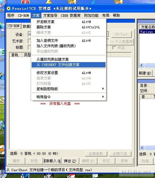Image resolution: width=155 pixels, height=178 pixels.
Task: Click 从 CUESHEET 文件创建方案
Action: [69, 65]
